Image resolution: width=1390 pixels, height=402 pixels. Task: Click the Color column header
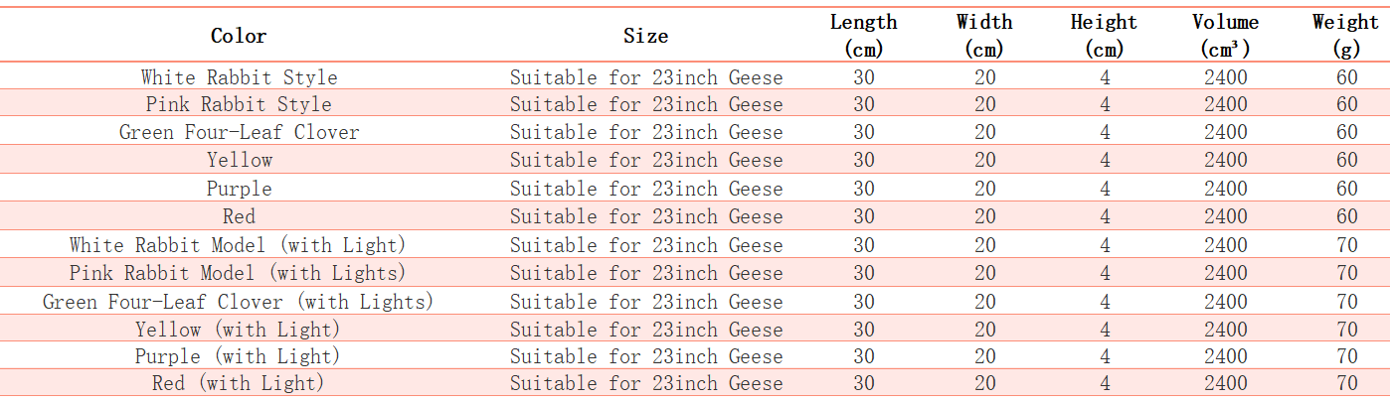[x=239, y=36]
